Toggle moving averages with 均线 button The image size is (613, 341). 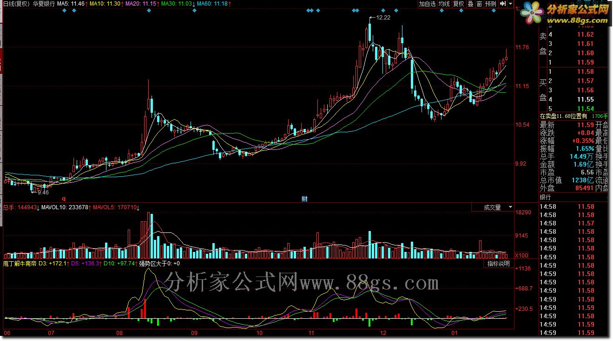pos(444,4)
